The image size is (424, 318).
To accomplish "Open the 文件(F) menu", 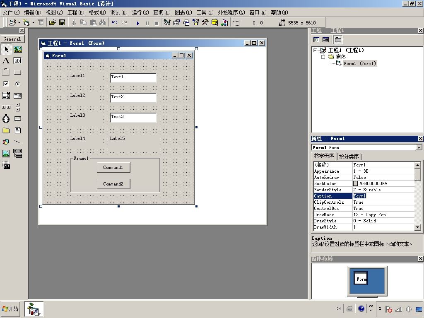I will 11,12.
